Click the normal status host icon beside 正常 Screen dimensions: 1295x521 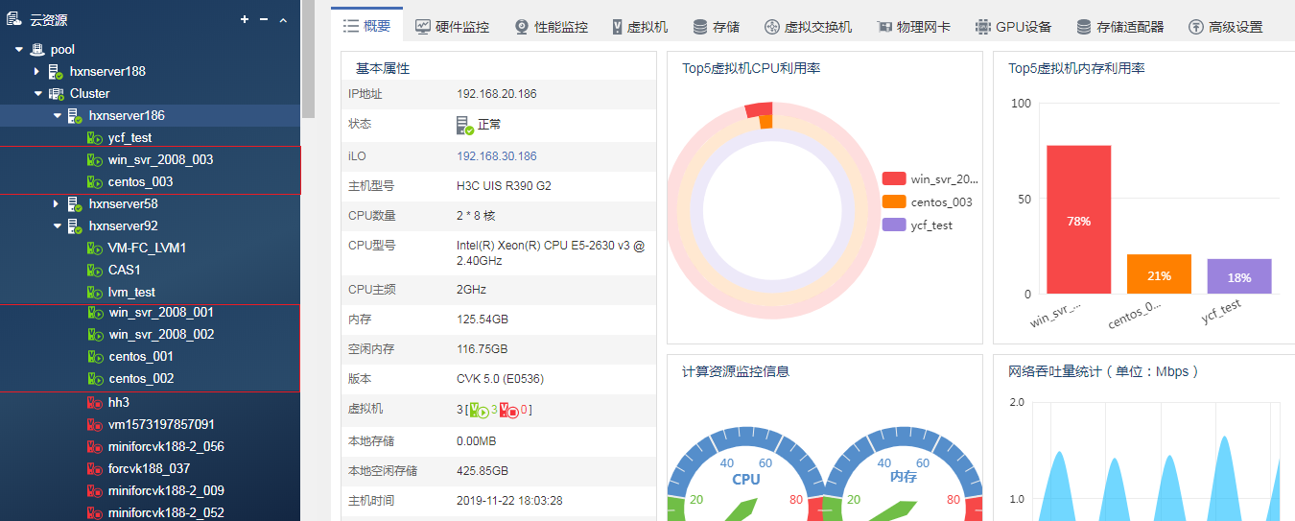tap(465, 125)
